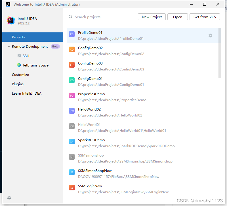Click the ConfigDemo02 orange CD icon
The height and width of the screenshot is (206, 227).
tap(72, 49)
